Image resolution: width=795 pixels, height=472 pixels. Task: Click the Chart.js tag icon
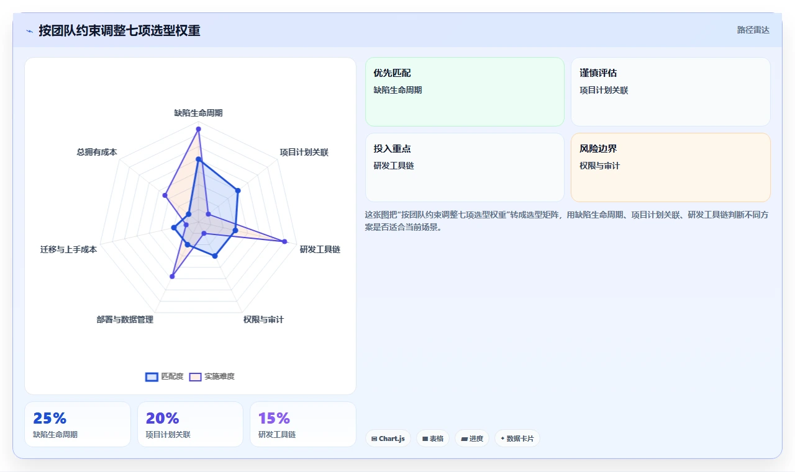(x=375, y=439)
